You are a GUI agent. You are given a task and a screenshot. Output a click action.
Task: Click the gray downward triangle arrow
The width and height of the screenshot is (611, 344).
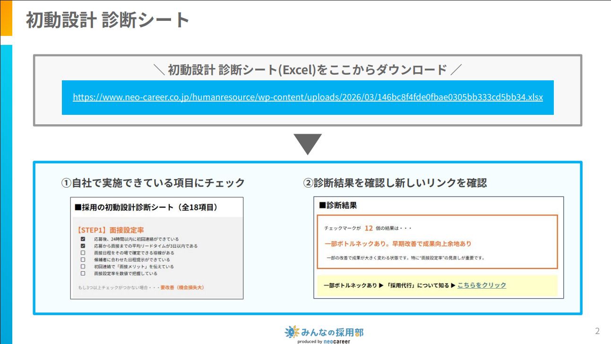(x=308, y=144)
